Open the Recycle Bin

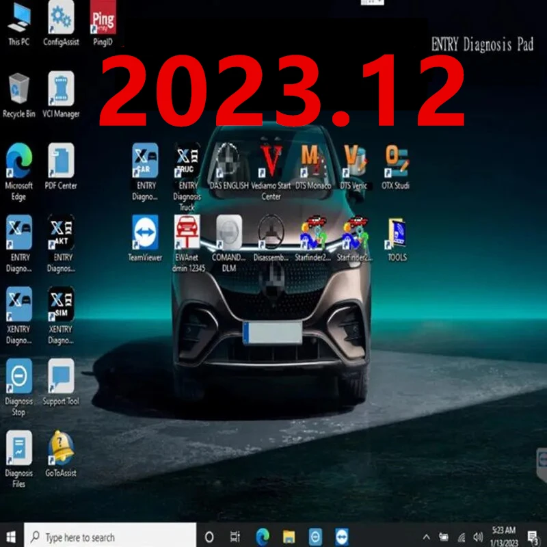point(19,95)
